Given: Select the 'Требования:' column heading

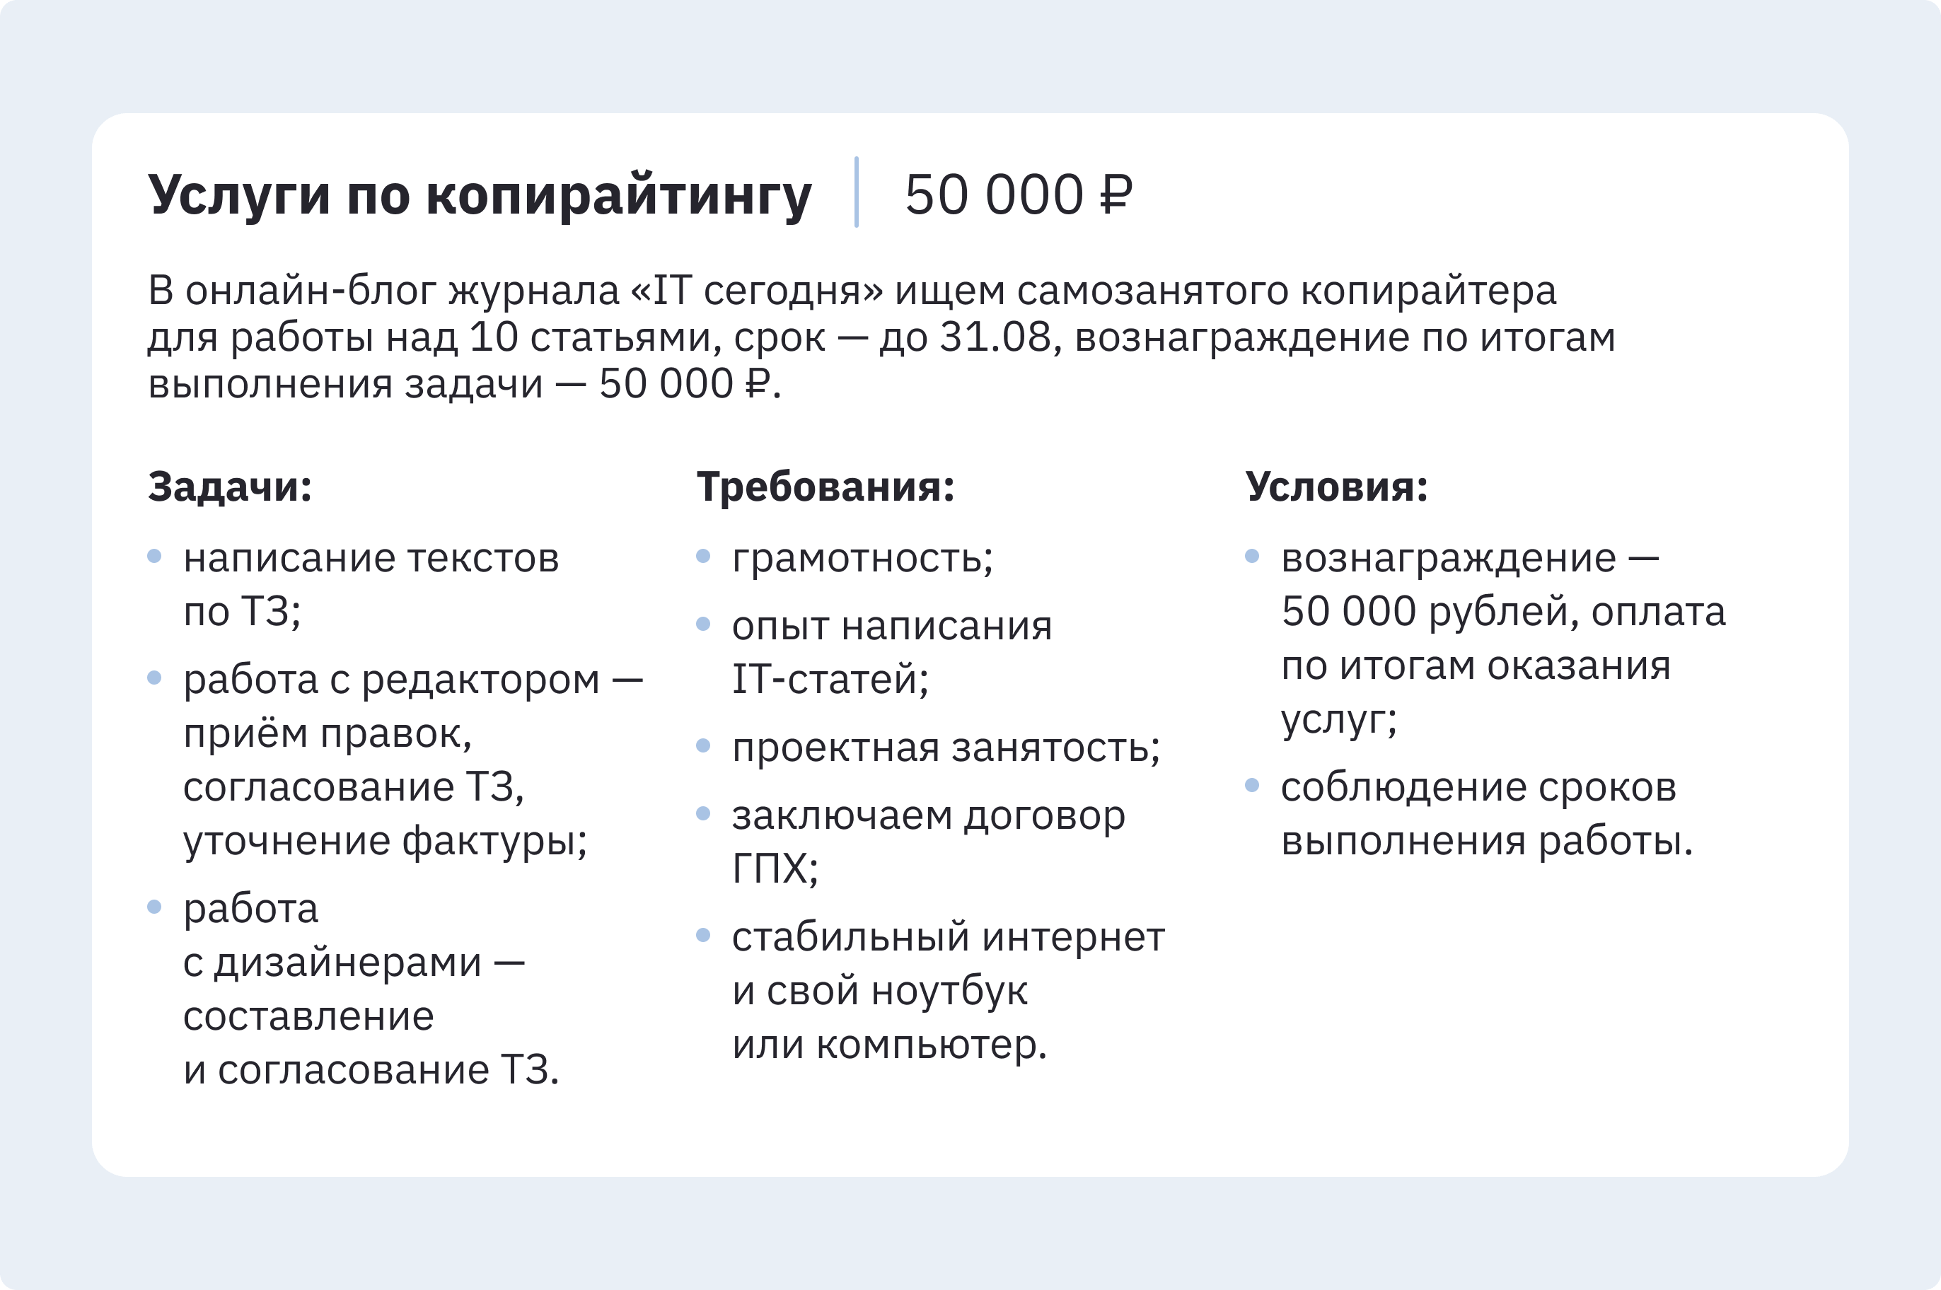Looking at the screenshot, I should pos(825,486).
